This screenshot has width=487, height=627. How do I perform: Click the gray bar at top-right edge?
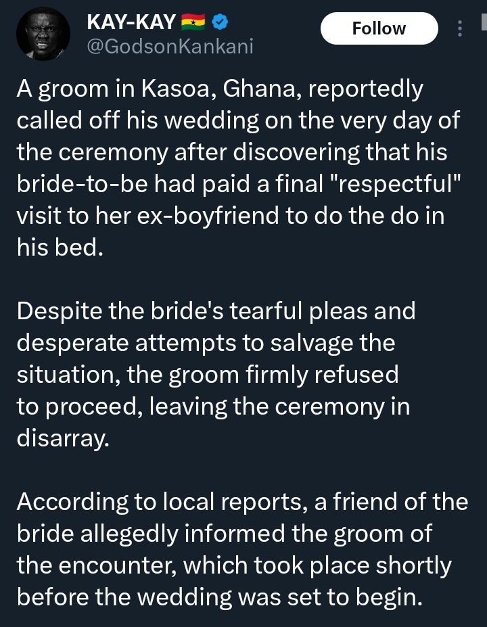[x=483, y=22]
